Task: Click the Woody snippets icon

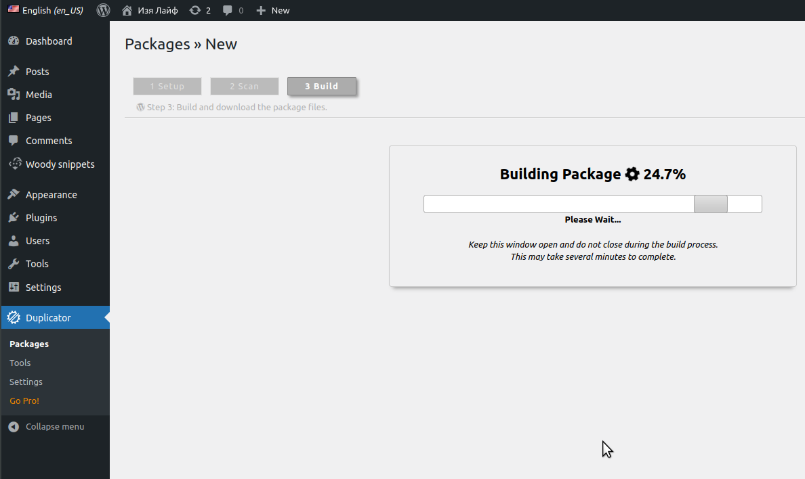Action: [x=15, y=164]
